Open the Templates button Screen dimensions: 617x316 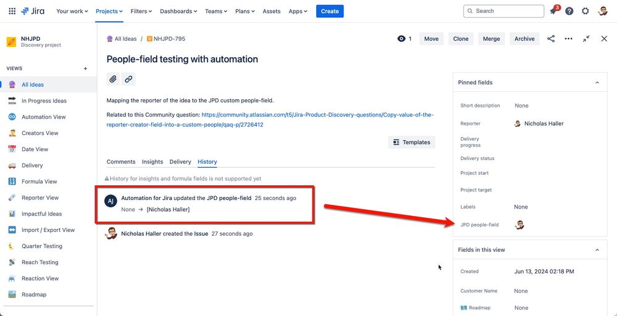pos(411,143)
